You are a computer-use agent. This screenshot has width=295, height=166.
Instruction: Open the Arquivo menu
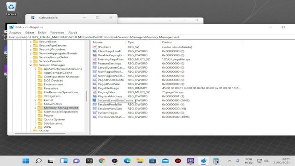tap(15, 33)
